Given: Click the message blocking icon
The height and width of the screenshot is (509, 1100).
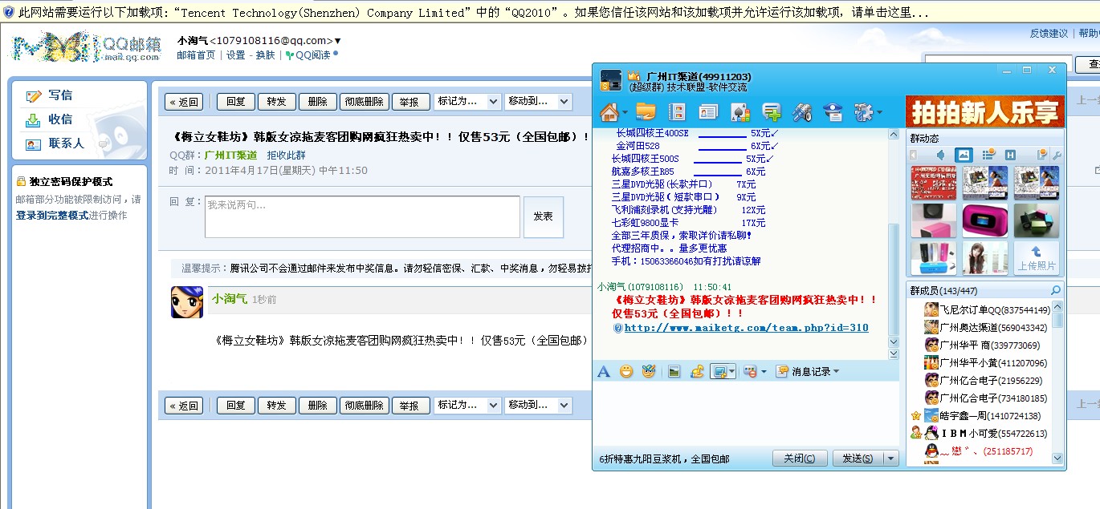Looking at the screenshot, I should click(x=750, y=371).
